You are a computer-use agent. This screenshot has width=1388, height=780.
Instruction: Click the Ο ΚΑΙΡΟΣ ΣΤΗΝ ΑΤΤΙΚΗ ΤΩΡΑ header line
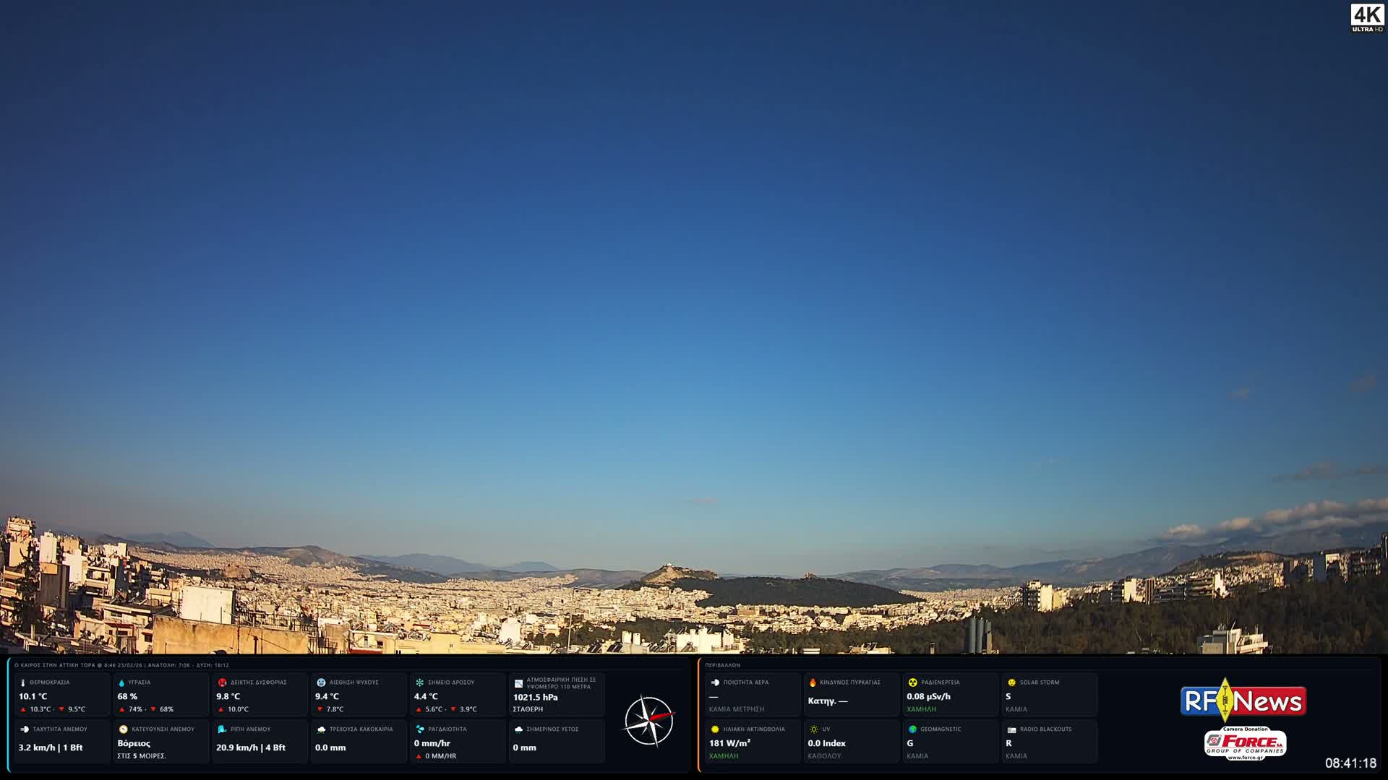pyautogui.click(x=121, y=665)
